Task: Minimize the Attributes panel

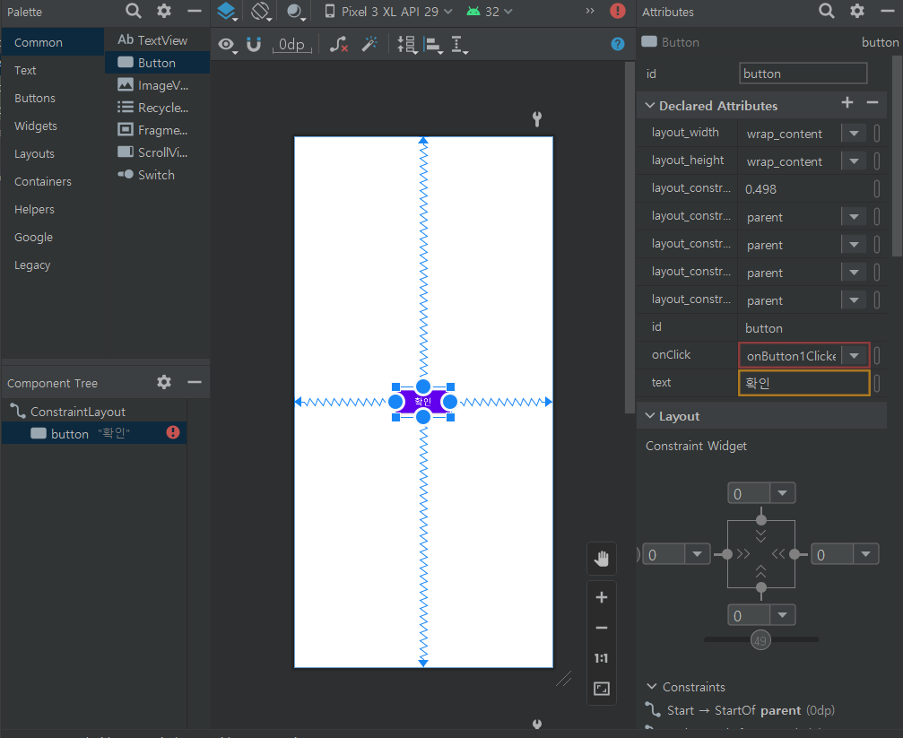Action: click(x=888, y=11)
